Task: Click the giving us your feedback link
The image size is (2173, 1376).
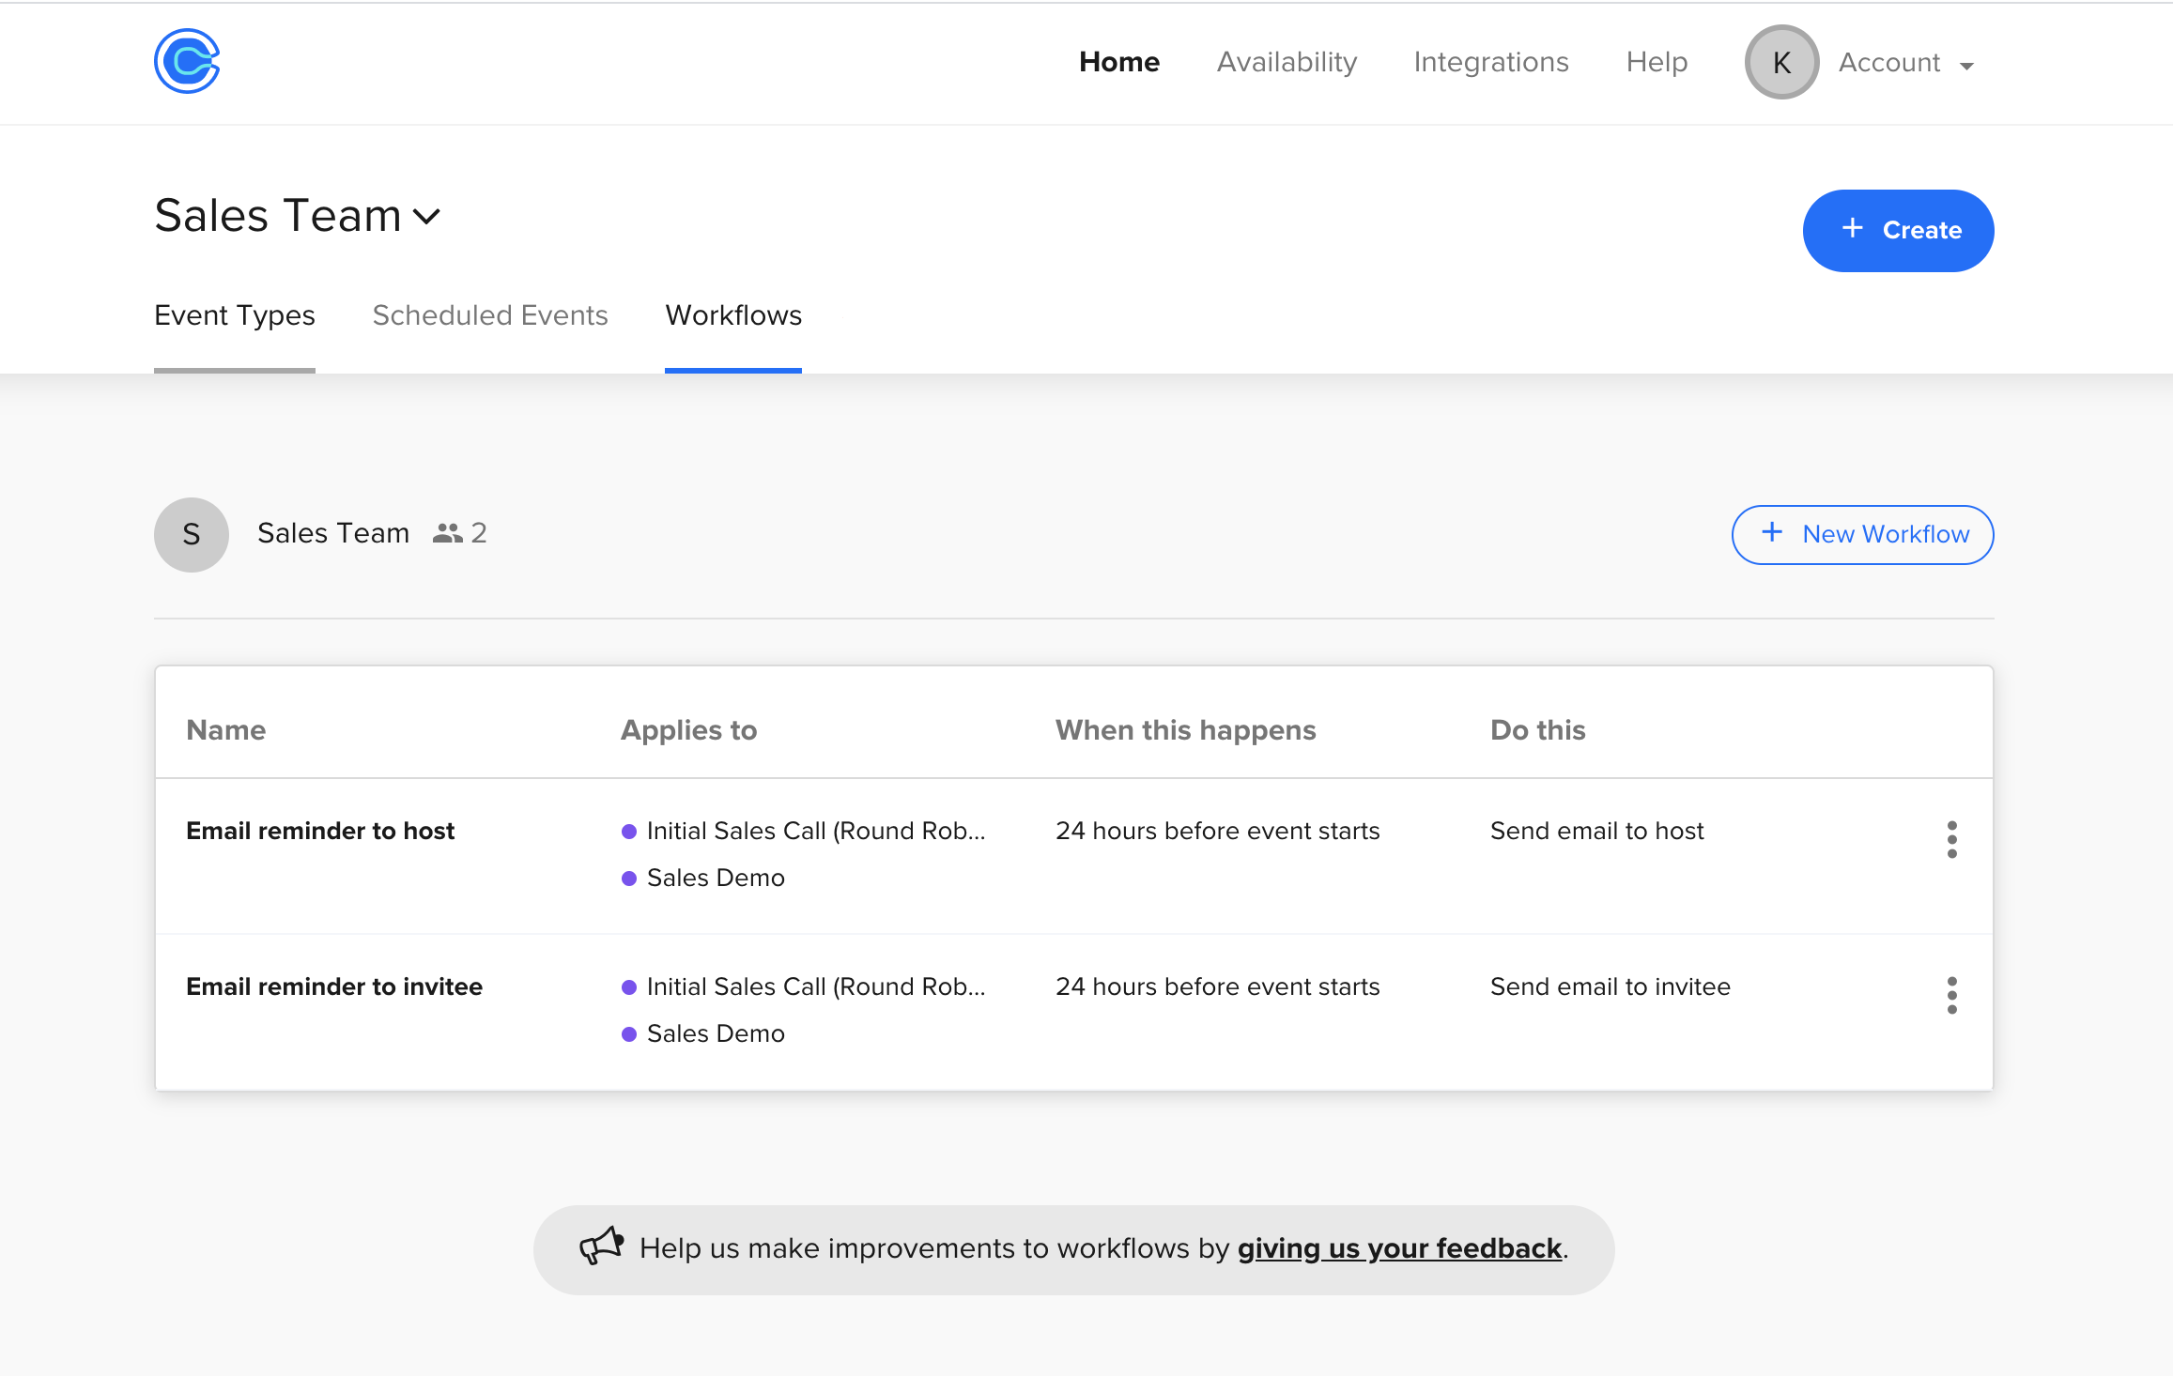Action: point(1399,1248)
